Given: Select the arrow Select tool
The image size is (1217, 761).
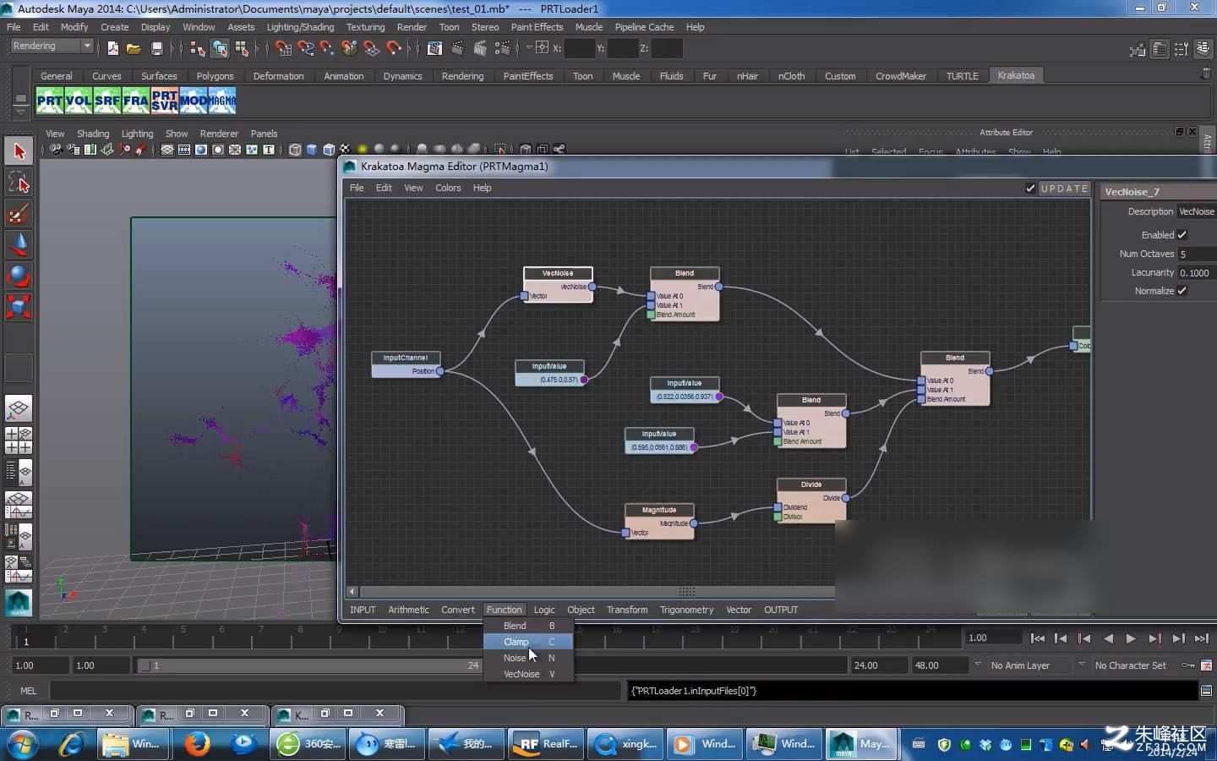Looking at the screenshot, I should tap(19, 151).
